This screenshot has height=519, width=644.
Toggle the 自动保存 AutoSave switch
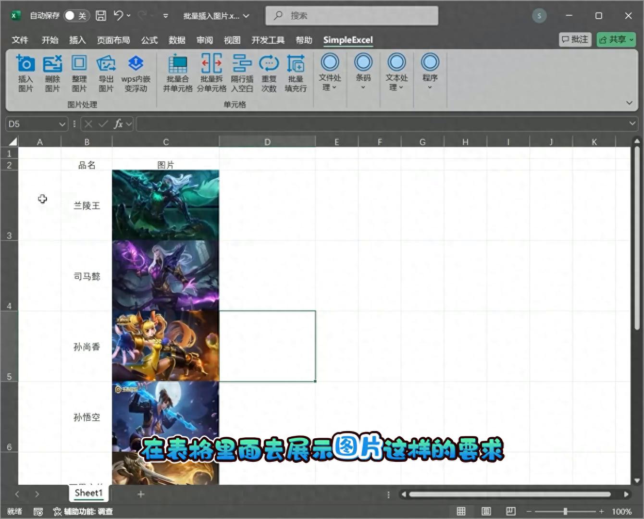point(76,16)
